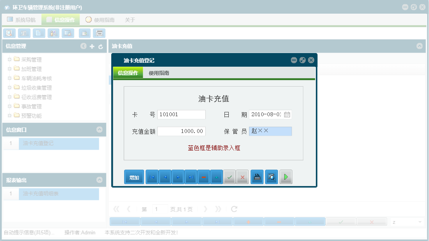Select the document icon in the main toolbar

(x=39, y=33)
